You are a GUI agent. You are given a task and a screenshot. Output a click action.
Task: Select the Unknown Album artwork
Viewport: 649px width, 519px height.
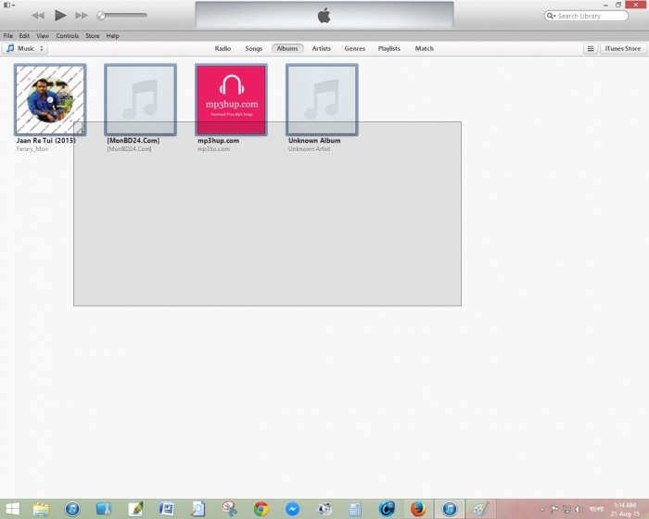pyautogui.click(x=322, y=100)
